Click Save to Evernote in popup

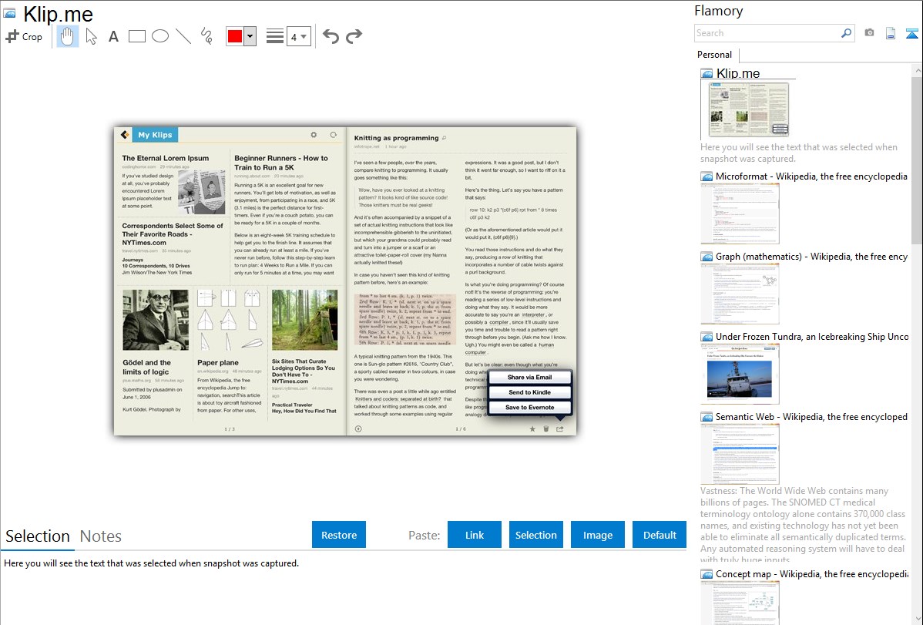[529, 407]
